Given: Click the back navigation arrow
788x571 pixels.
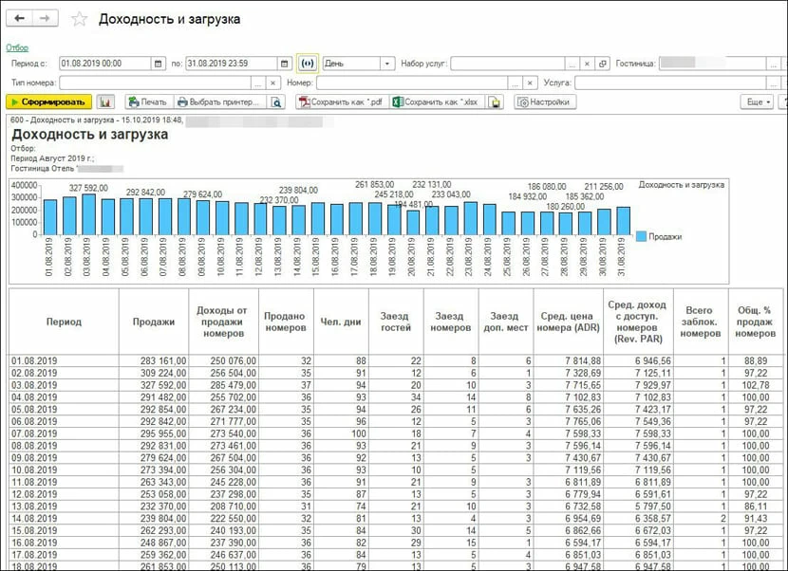Looking at the screenshot, I should tap(20, 18).
